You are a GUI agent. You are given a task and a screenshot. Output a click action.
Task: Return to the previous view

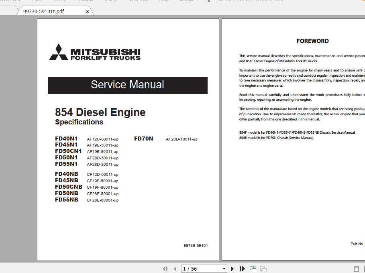pyautogui.click(x=253, y=269)
